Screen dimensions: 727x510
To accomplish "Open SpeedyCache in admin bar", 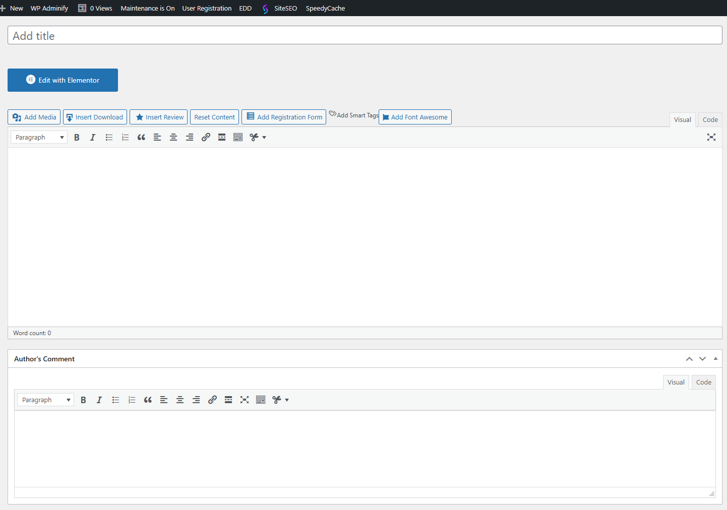I will (325, 9).
